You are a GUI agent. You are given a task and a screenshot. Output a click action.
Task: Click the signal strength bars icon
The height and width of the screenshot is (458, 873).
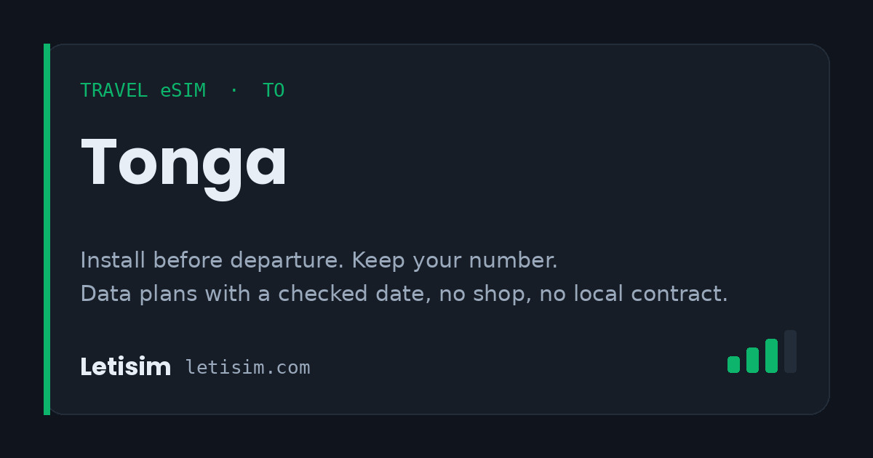coord(762,352)
